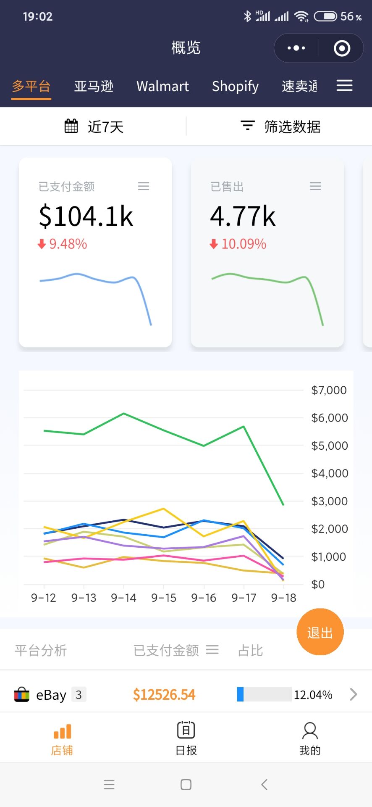
Task: Tap the mini program close target icon
Action: click(342, 48)
